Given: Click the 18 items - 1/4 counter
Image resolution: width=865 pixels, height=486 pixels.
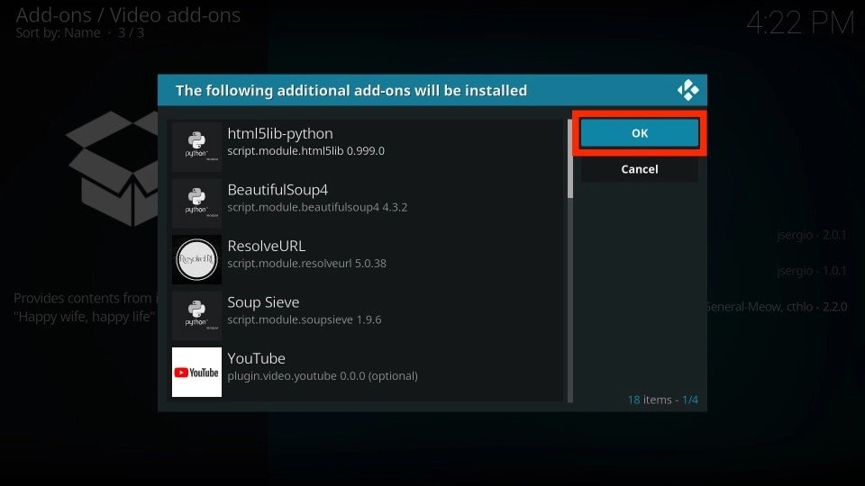Looking at the screenshot, I should 662,400.
